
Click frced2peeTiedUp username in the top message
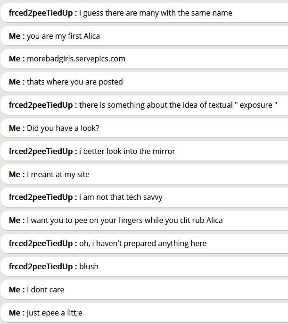(41, 13)
